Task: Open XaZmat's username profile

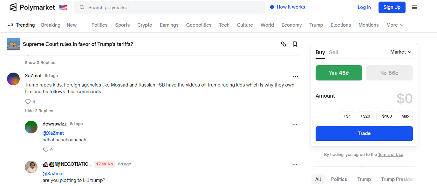Action: 33,76
